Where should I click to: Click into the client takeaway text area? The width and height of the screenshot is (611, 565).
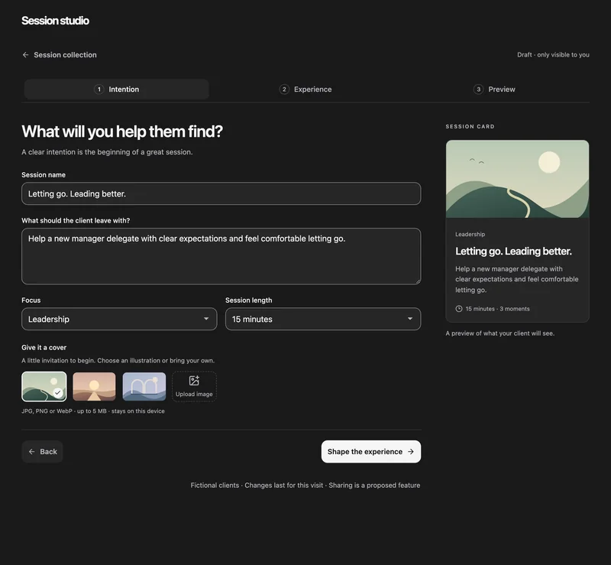[221, 256]
